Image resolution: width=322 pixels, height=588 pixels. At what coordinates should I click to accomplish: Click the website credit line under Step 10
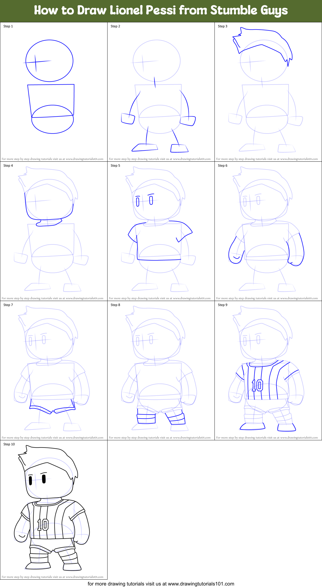(x=52, y=577)
